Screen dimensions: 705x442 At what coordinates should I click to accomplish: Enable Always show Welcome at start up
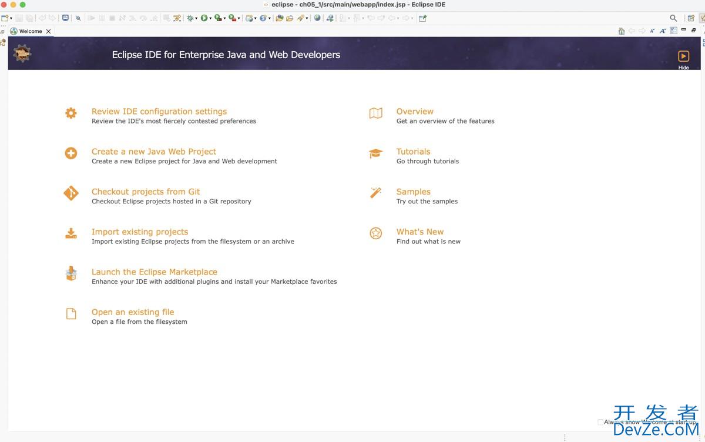pos(600,422)
